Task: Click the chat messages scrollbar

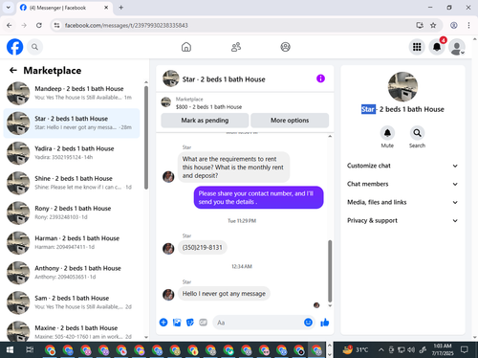Action: tap(330, 271)
